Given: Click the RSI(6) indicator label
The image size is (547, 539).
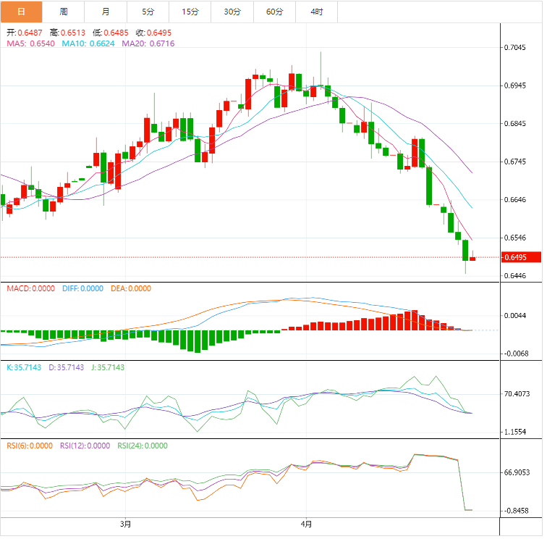Looking at the screenshot, I should click(x=30, y=446).
